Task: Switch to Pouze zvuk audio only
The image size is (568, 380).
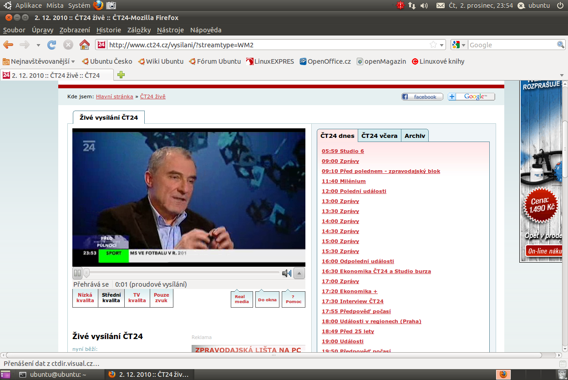Action: [162, 298]
